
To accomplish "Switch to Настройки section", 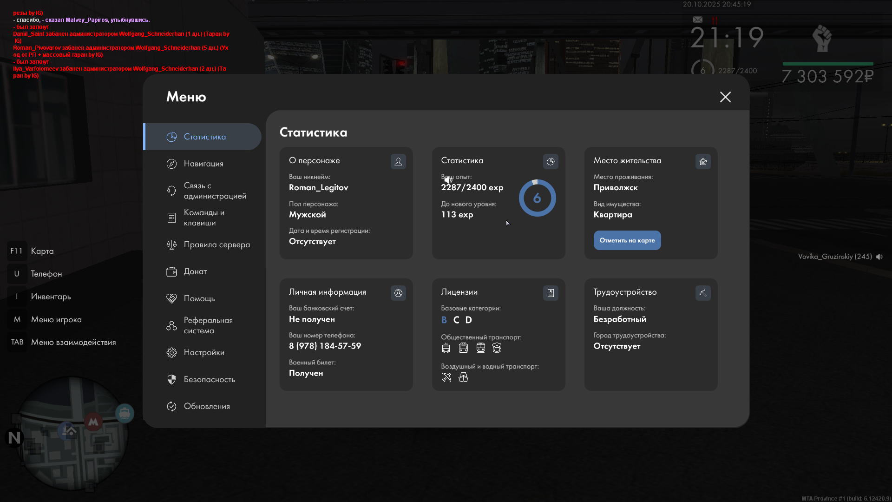I will (x=204, y=352).
